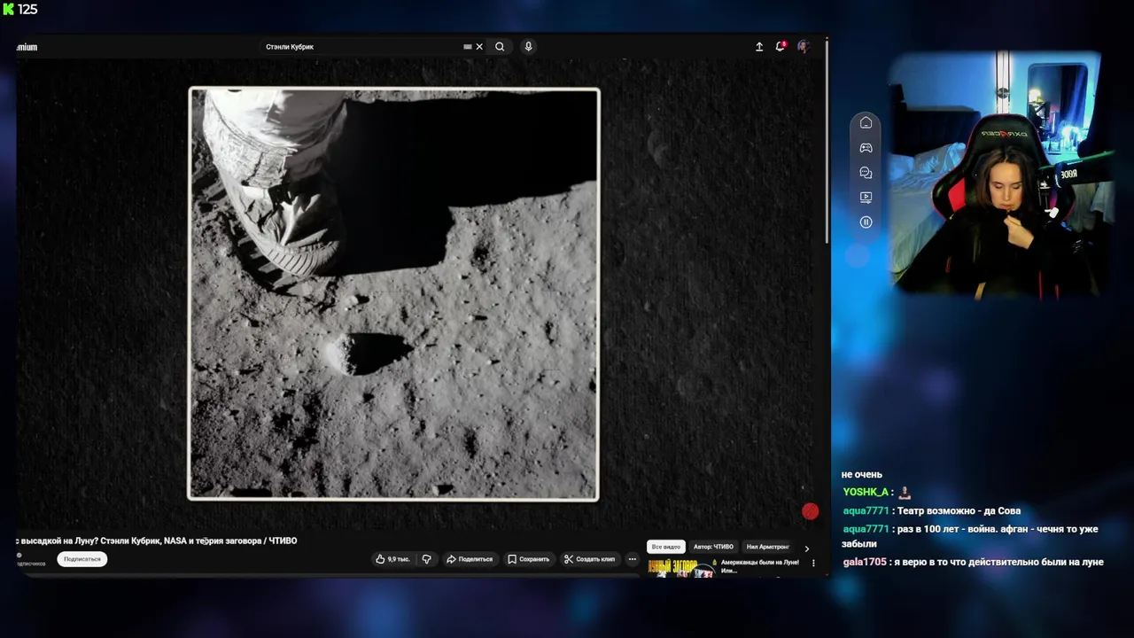Activate voice search microphone icon
Image resolution: width=1134 pixels, height=638 pixels.
pos(528,47)
